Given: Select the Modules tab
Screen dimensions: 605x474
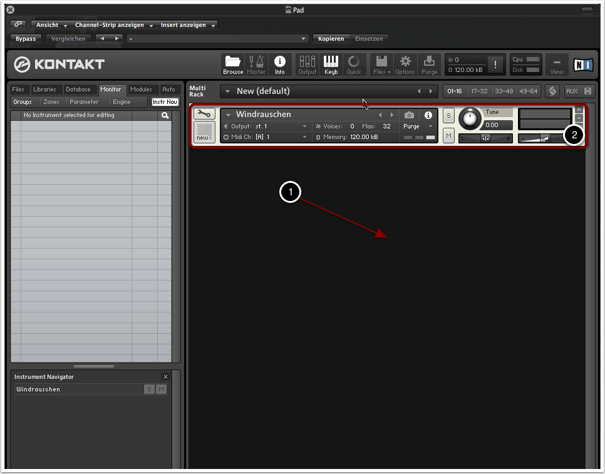Looking at the screenshot, I should point(141,90).
